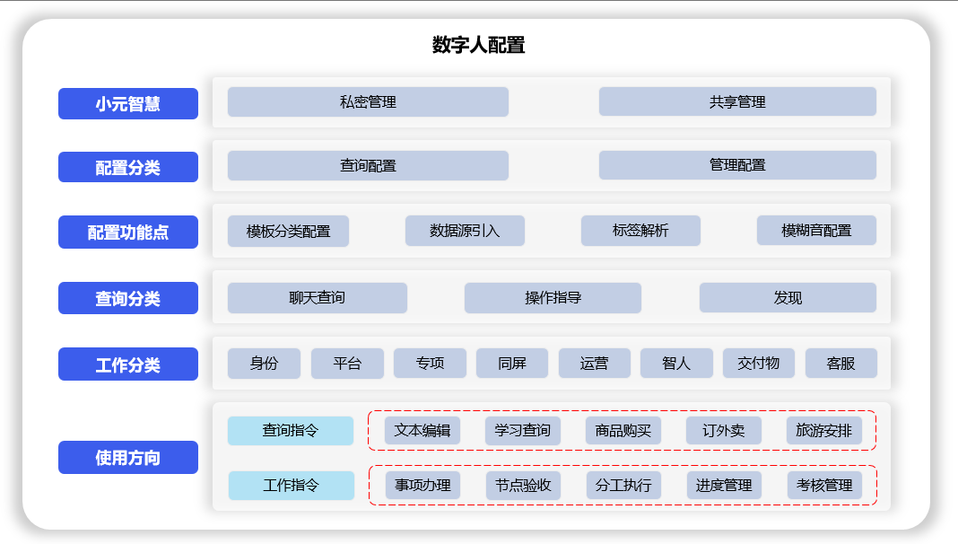The width and height of the screenshot is (958, 544).
Task: Select the light-blue 查询指令 box
Action: click(x=291, y=431)
